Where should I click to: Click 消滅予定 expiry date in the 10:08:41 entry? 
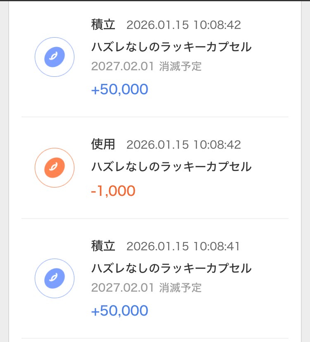pos(146,287)
